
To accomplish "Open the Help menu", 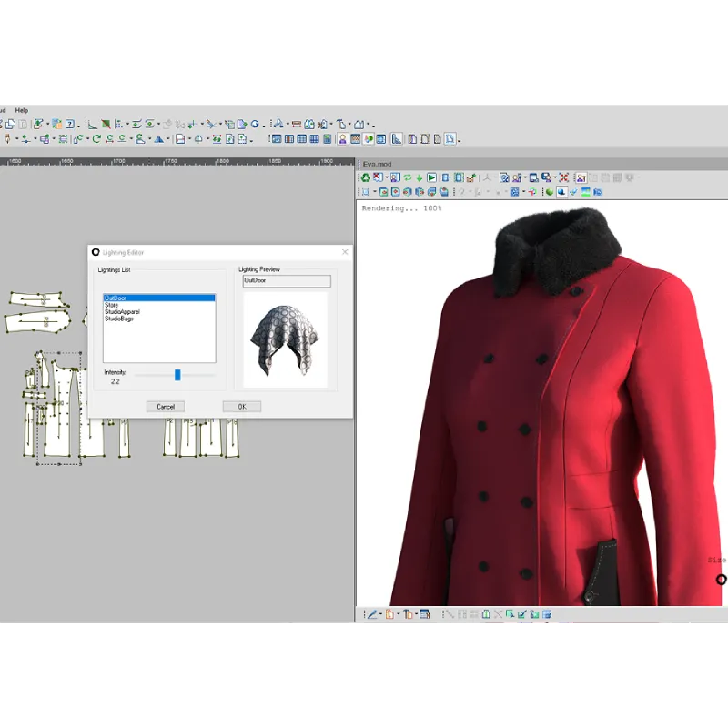I will (21, 110).
